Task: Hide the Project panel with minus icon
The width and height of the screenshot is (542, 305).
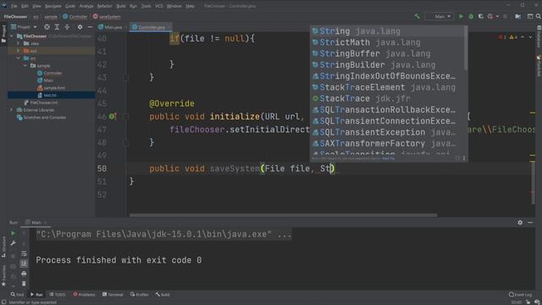Action: tap(90, 26)
